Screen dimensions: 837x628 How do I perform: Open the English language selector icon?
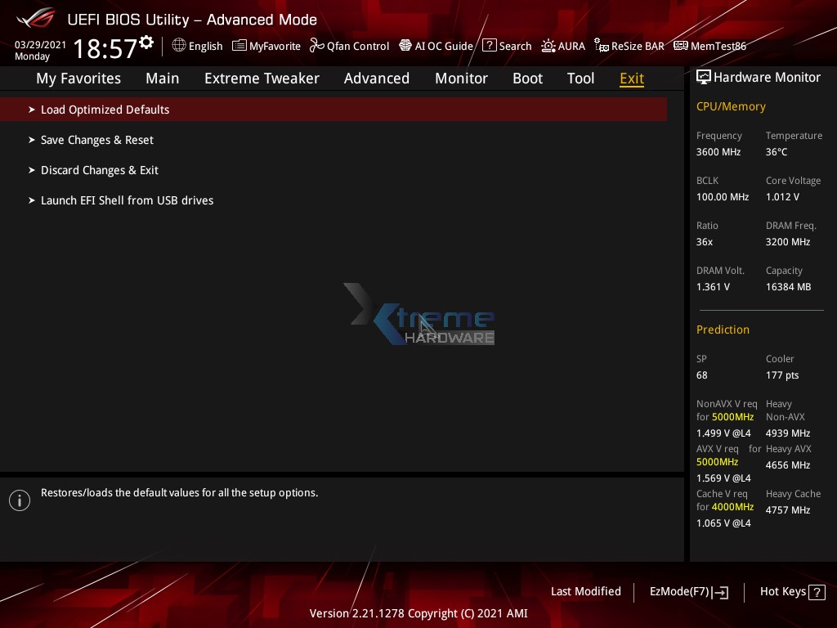179,46
